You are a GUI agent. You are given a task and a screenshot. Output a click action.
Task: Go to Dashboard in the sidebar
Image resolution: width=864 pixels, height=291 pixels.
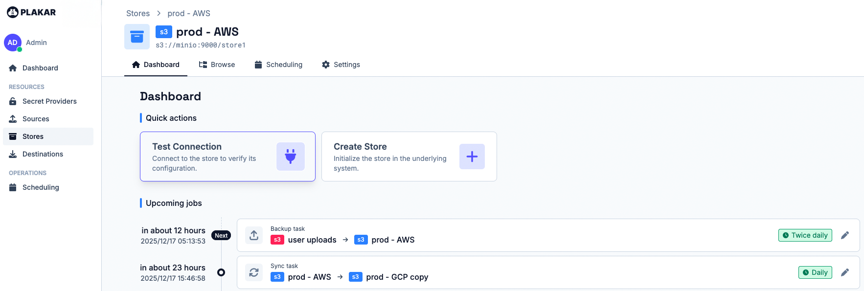tap(48, 68)
